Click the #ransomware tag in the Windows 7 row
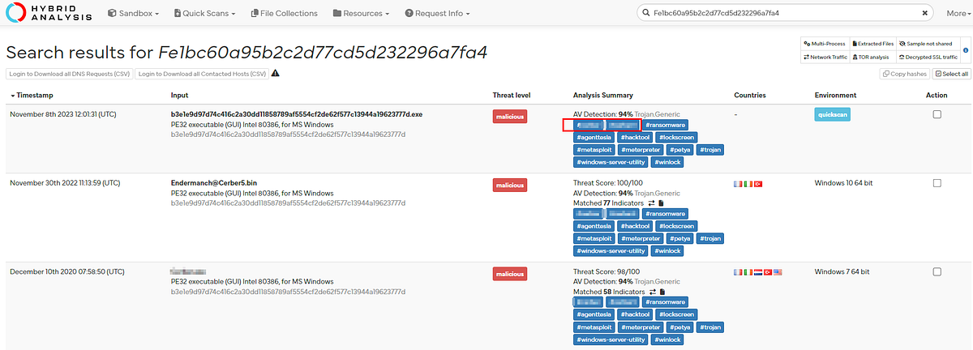 point(666,302)
